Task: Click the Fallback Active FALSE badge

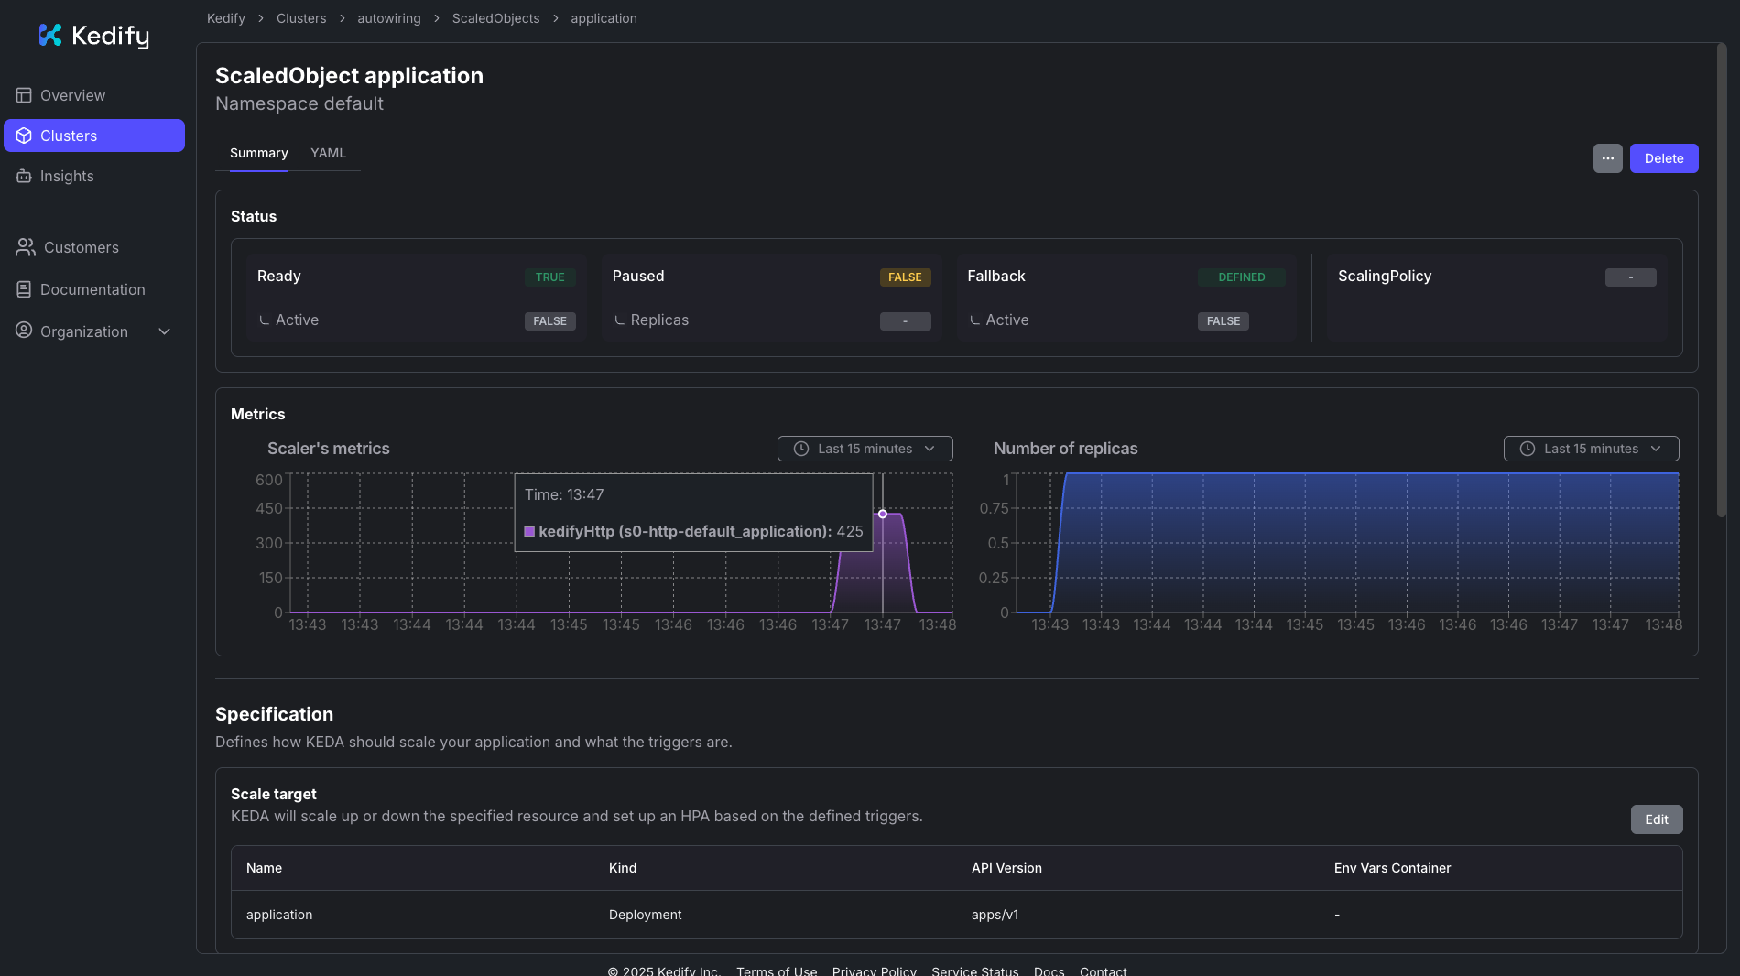Action: click(x=1223, y=321)
